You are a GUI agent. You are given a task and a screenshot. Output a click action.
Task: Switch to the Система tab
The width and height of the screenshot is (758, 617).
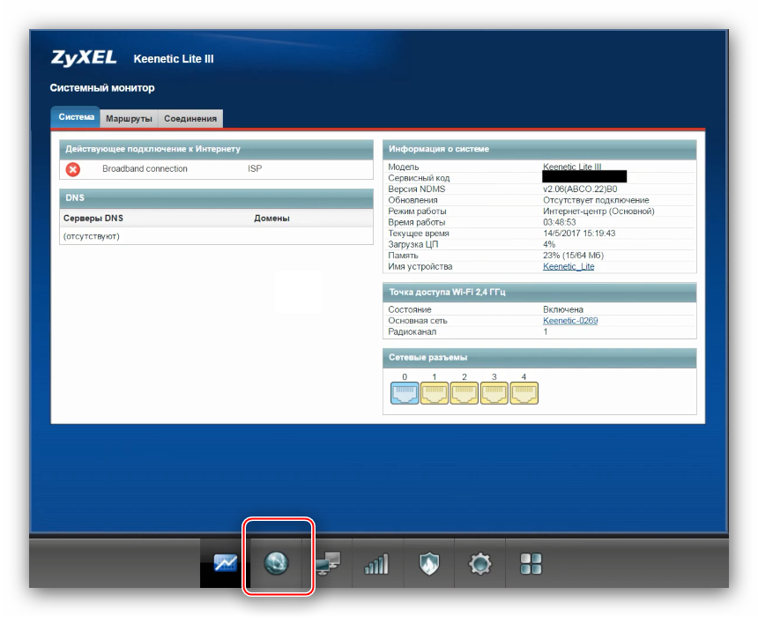(77, 118)
